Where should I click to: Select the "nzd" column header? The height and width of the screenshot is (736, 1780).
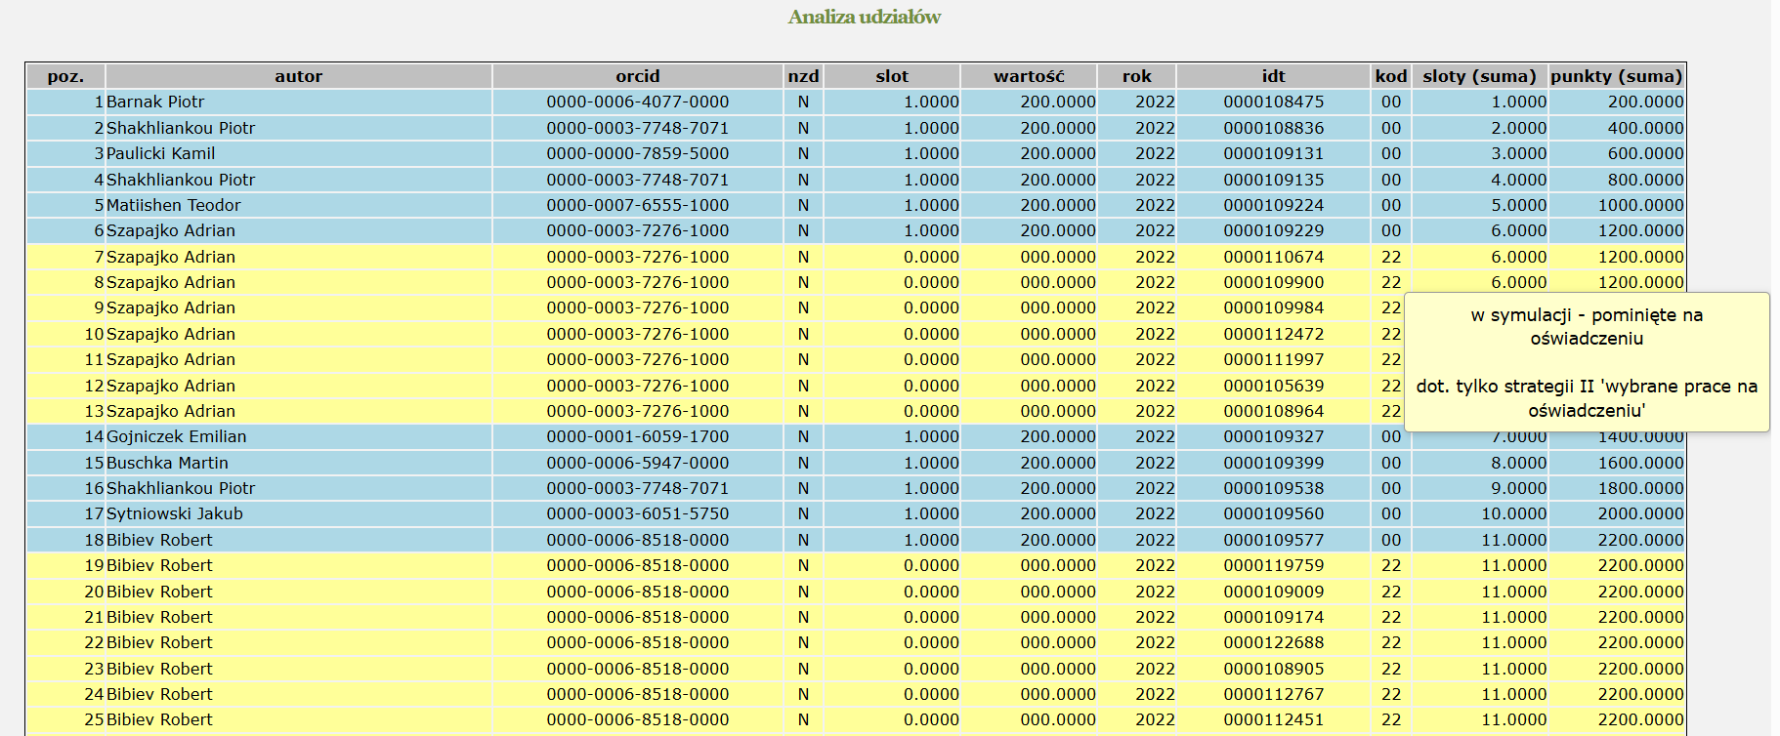point(803,76)
